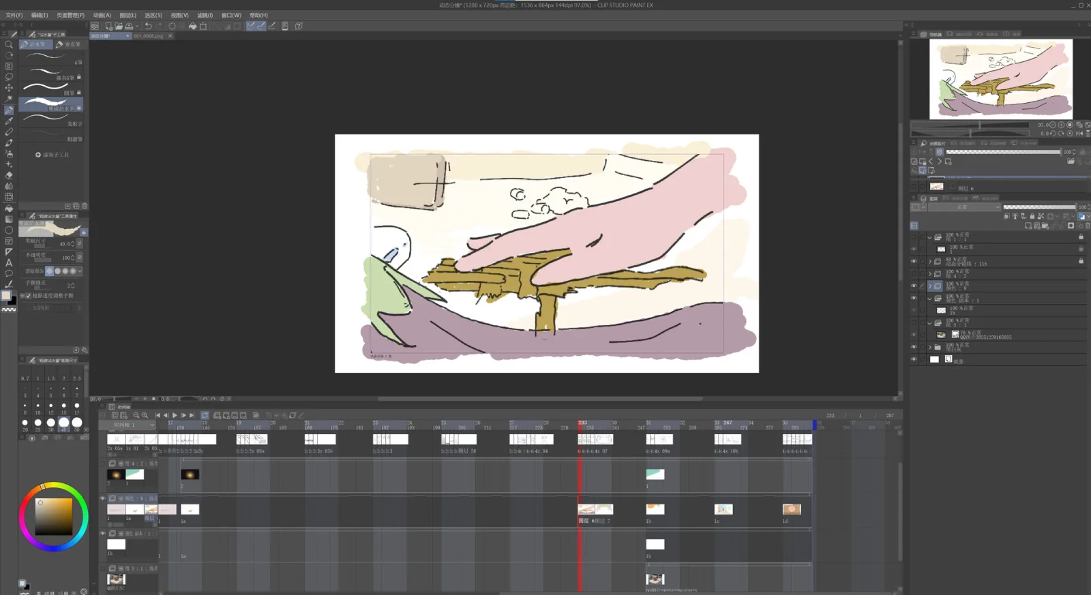
Task: Click the open file folder icon
Action: (119, 26)
